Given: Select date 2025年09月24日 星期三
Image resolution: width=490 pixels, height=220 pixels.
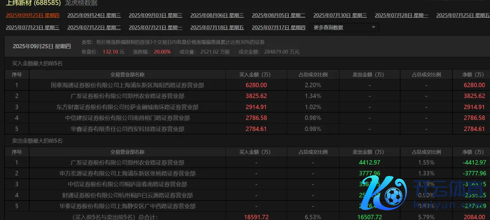Looking at the screenshot, I should [94, 15].
